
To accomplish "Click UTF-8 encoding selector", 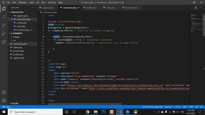I will (x=177, y=107).
